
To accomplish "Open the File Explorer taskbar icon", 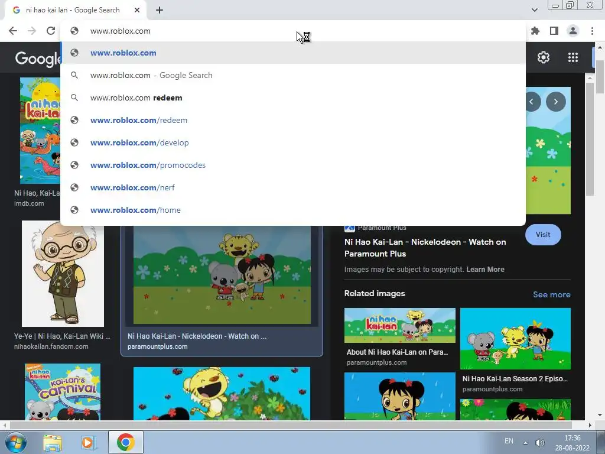I will (53, 442).
